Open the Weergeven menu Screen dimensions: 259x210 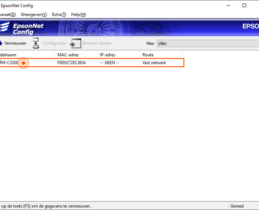[34, 15]
